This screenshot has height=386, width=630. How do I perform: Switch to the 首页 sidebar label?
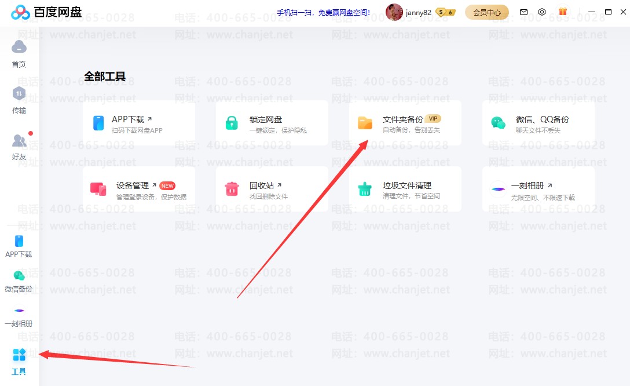coord(19,64)
